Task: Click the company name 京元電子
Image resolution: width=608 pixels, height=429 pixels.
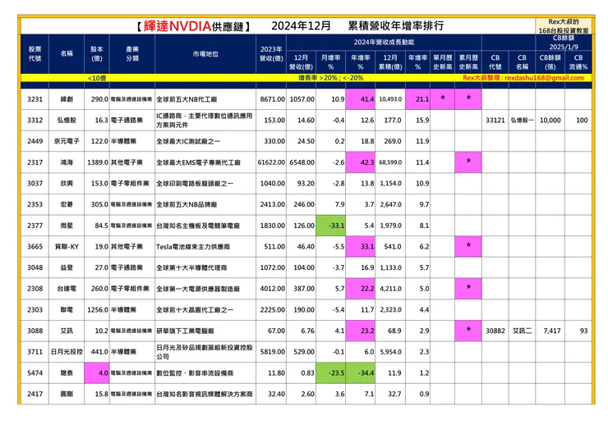Action: 67,141
